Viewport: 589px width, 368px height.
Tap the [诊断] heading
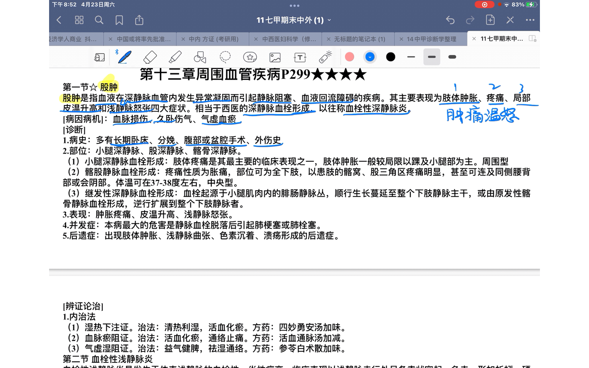74,130
